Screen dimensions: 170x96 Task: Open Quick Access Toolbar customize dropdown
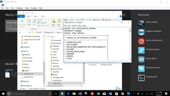tap(29, 13)
